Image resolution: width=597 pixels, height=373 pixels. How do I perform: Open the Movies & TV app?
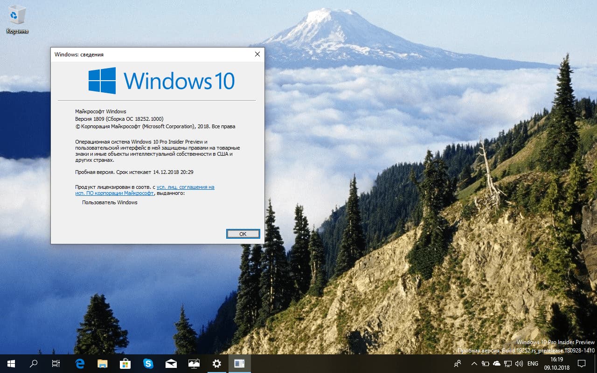[x=194, y=364]
